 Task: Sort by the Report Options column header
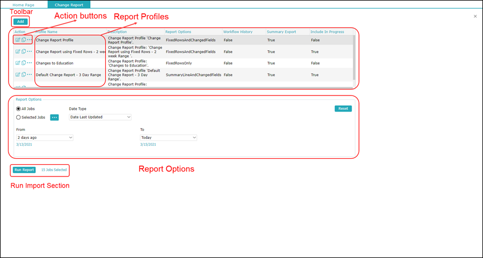178,32
